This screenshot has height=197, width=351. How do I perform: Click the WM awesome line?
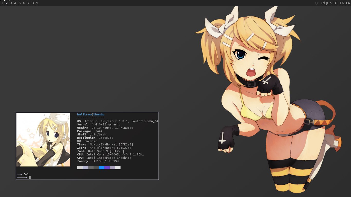point(87,141)
